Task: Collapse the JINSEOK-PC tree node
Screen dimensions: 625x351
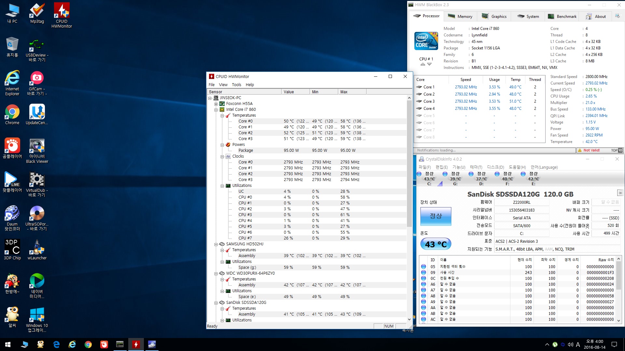Action: tap(210, 98)
